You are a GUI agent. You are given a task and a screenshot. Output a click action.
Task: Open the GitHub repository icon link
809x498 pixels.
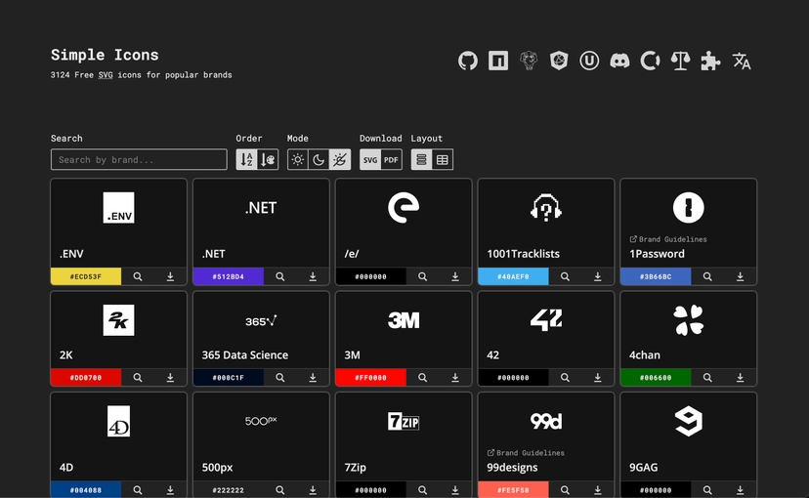pos(468,62)
